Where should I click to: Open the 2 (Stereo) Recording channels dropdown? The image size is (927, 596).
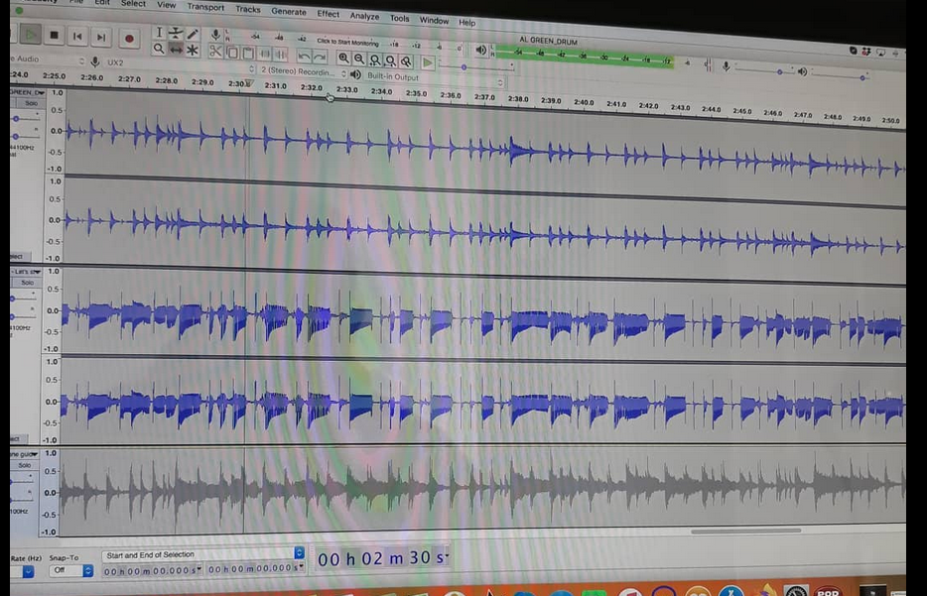click(304, 71)
